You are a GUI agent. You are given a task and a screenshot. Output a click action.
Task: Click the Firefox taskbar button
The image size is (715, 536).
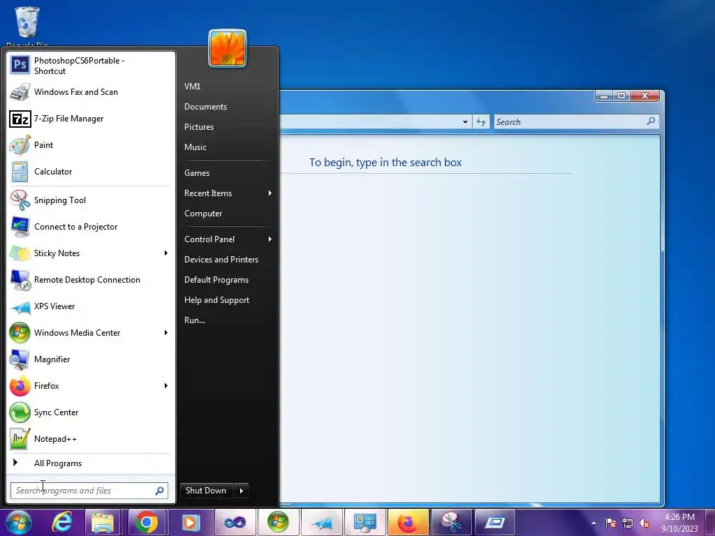coord(408,522)
